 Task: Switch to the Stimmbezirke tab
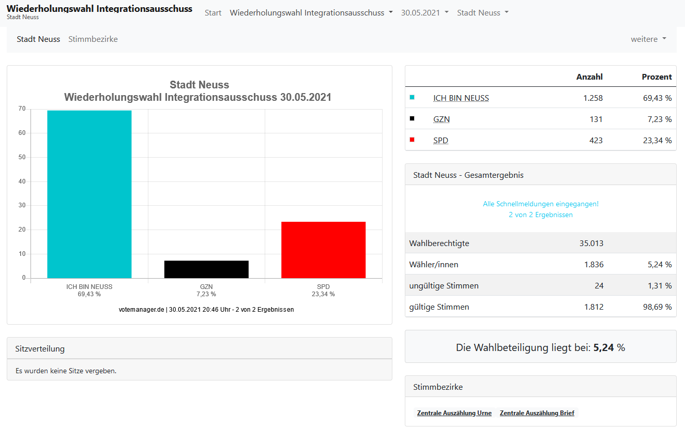pyautogui.click(x=93, y=39)
